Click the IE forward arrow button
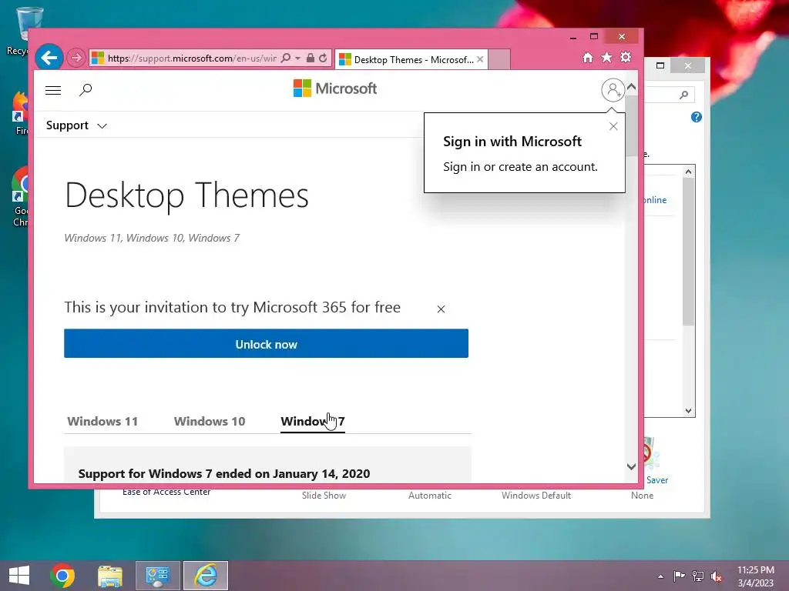 point(76,58)
